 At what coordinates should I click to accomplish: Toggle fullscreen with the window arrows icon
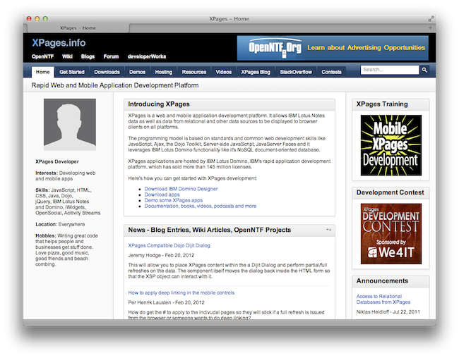(x=431, y=19)
